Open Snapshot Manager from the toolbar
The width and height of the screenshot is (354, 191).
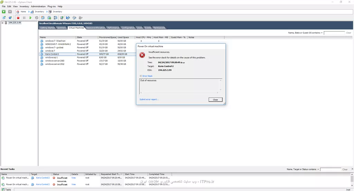coord(55,18)
